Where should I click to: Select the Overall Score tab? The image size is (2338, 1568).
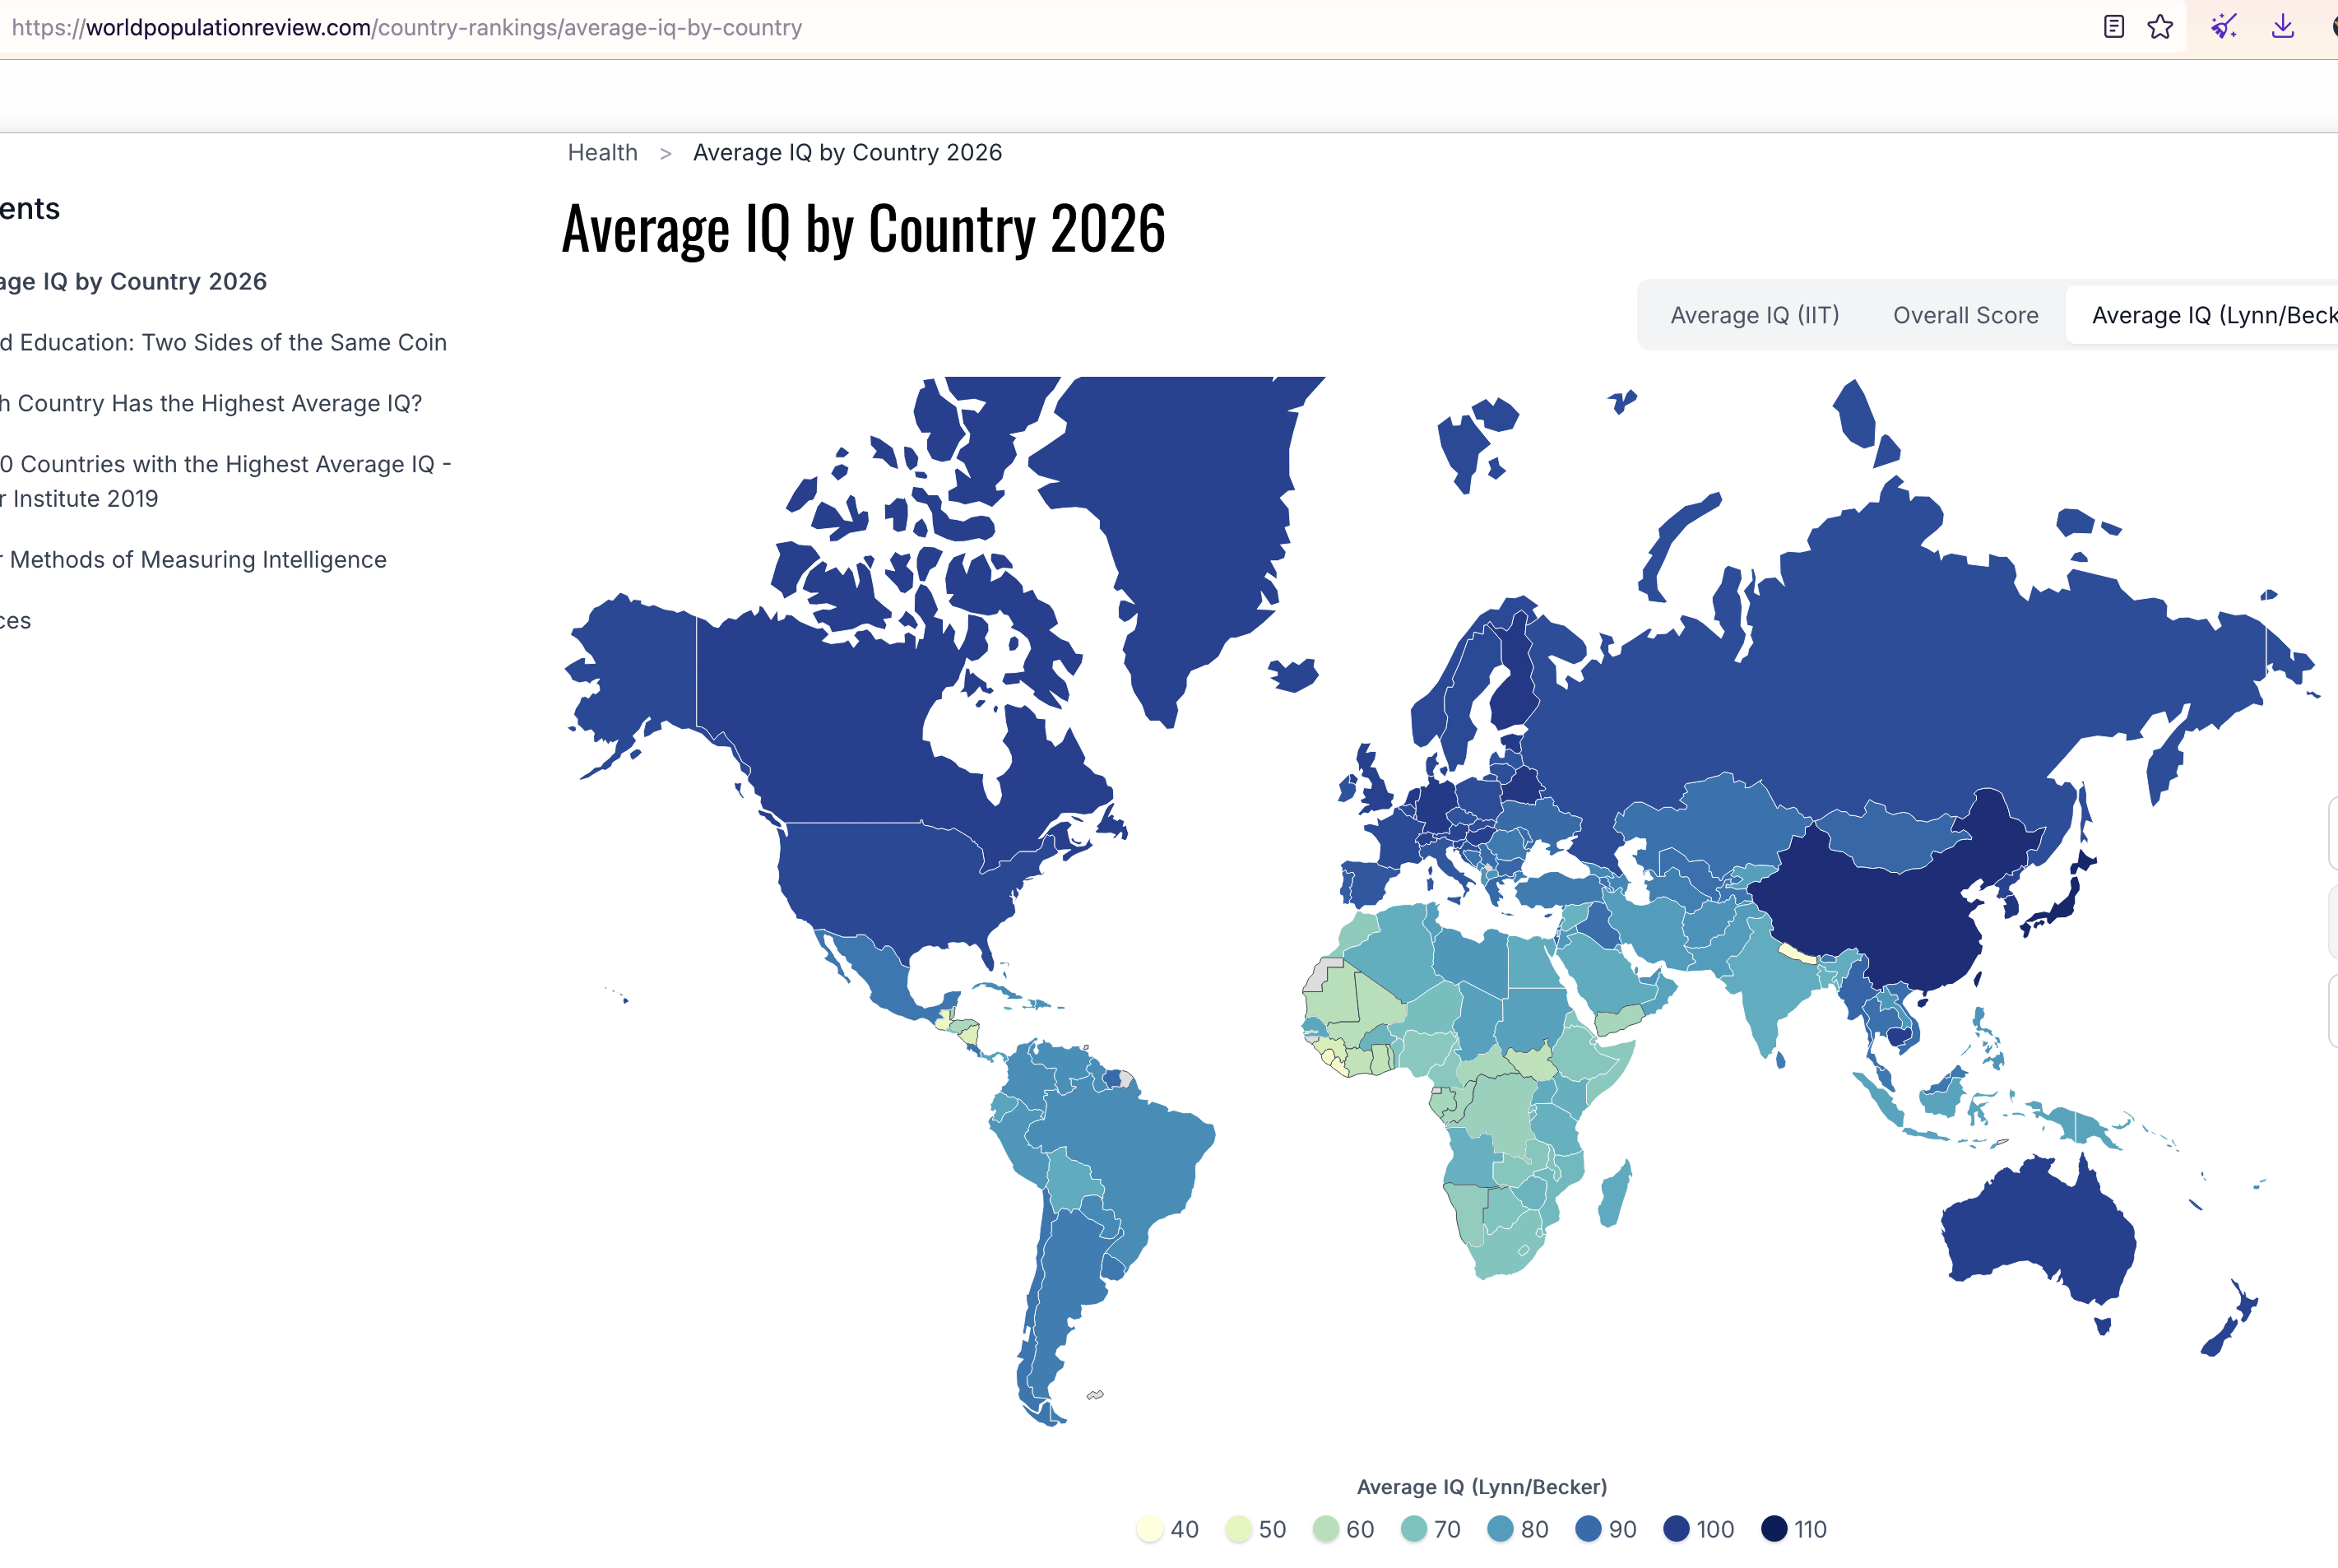coord(1965,315)
